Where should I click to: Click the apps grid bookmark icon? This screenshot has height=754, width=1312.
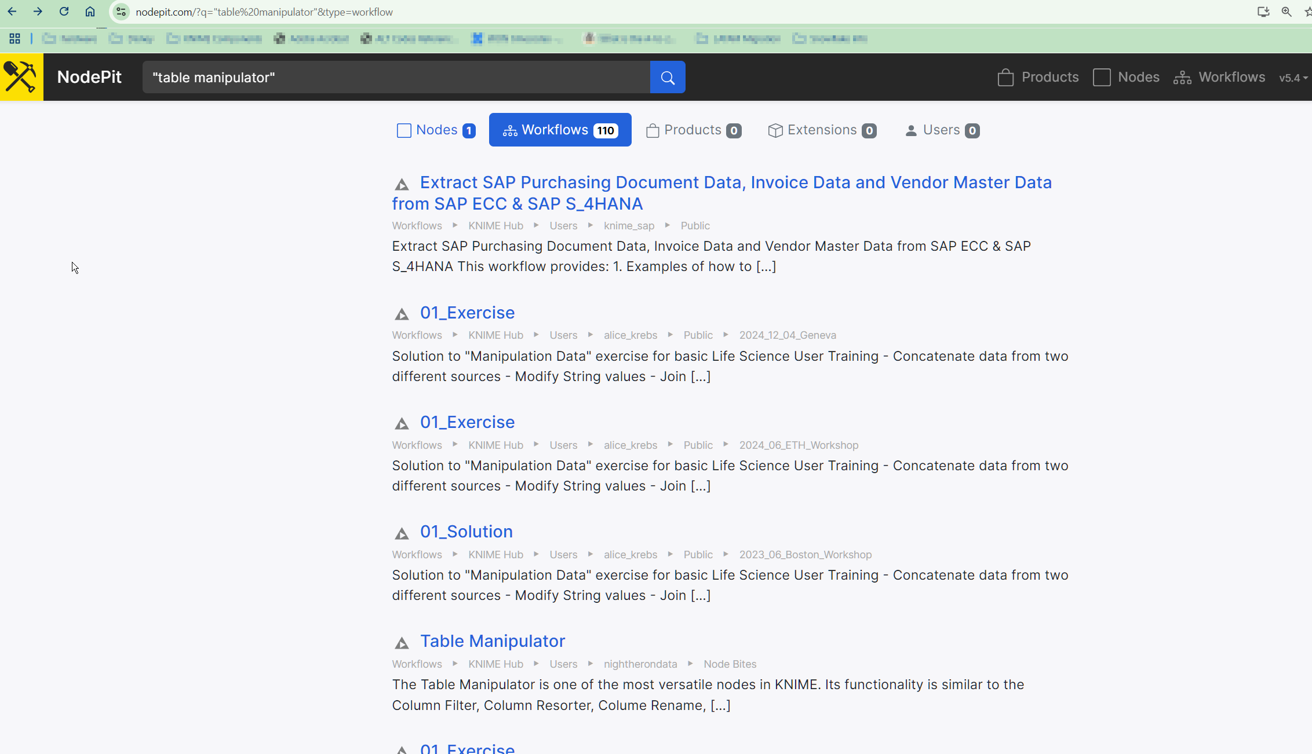click(x=15, y=39)
